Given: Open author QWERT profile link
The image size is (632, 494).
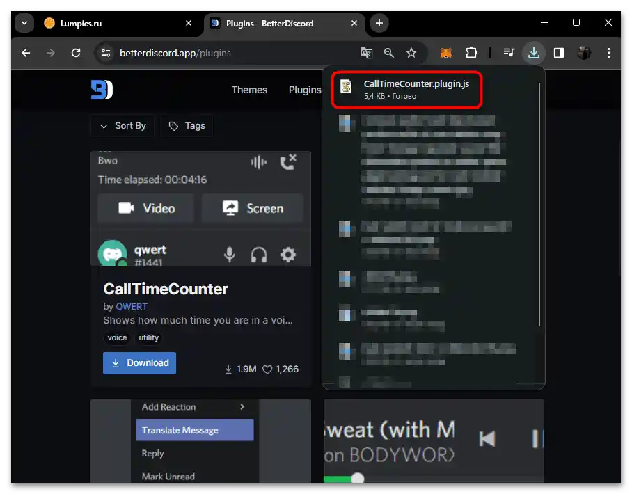Looking at the screenshot, I should pos(132,307).
